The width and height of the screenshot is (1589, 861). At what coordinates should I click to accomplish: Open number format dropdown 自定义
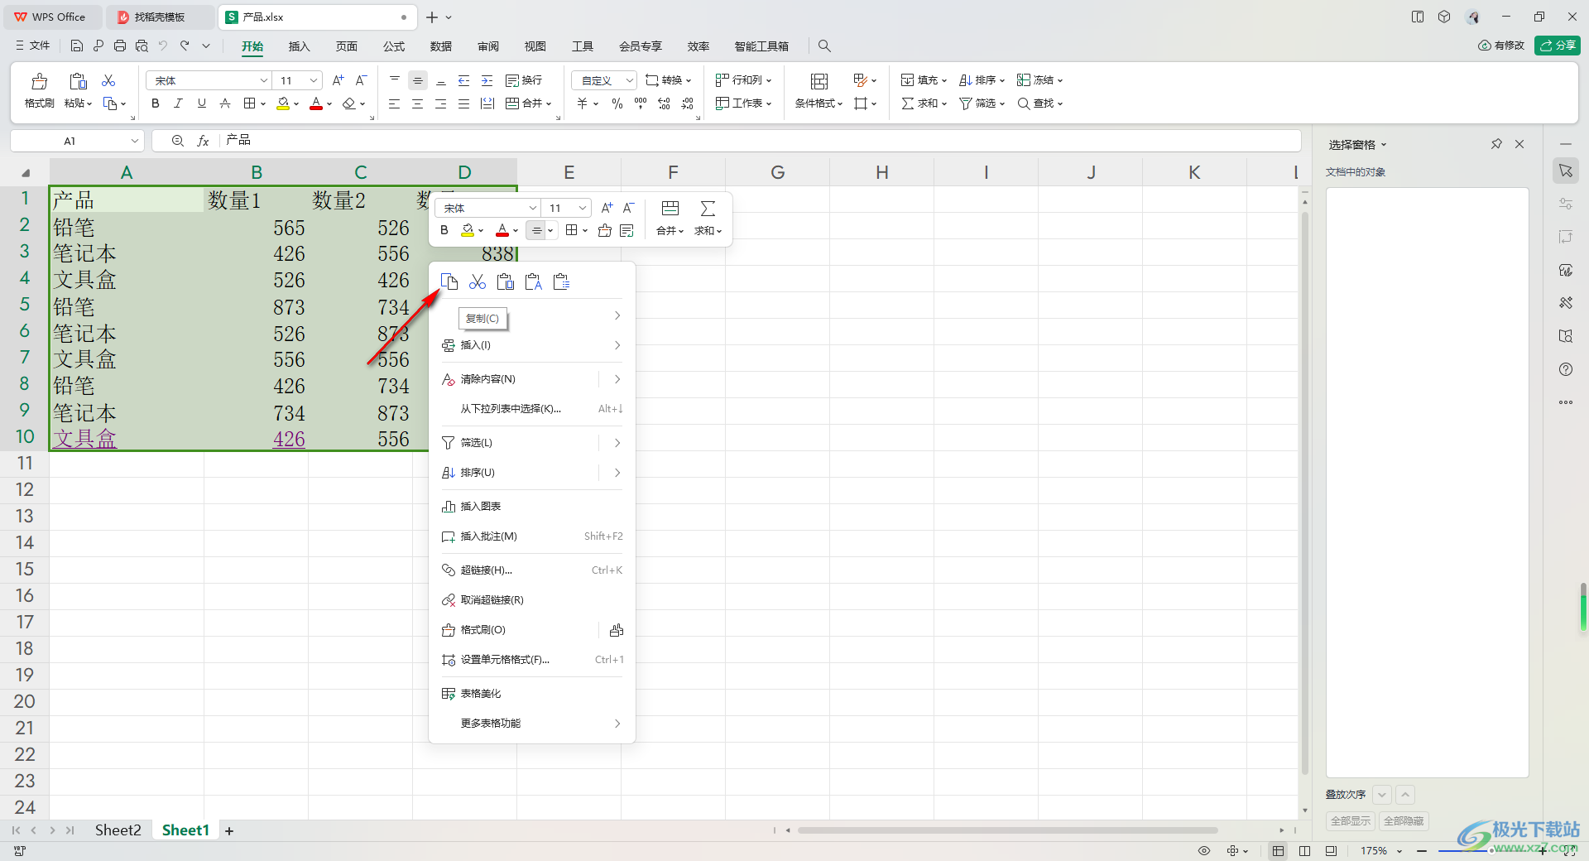click(630, 80)
